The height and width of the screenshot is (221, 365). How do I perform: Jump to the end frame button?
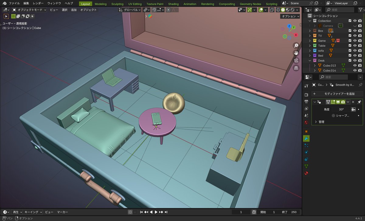167,212
